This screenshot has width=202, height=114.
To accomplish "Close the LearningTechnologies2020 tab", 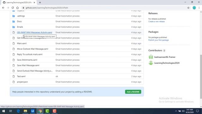I will (34, 3).
